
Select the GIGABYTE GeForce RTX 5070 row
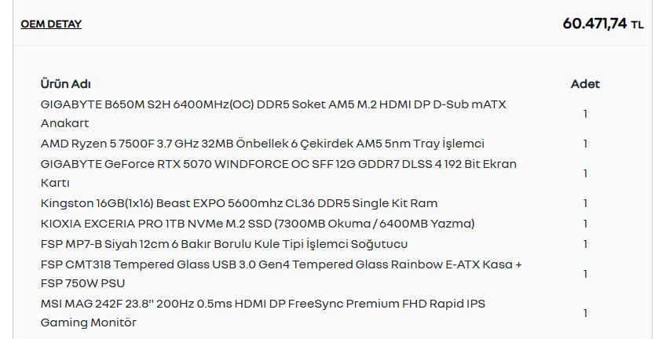320,173
